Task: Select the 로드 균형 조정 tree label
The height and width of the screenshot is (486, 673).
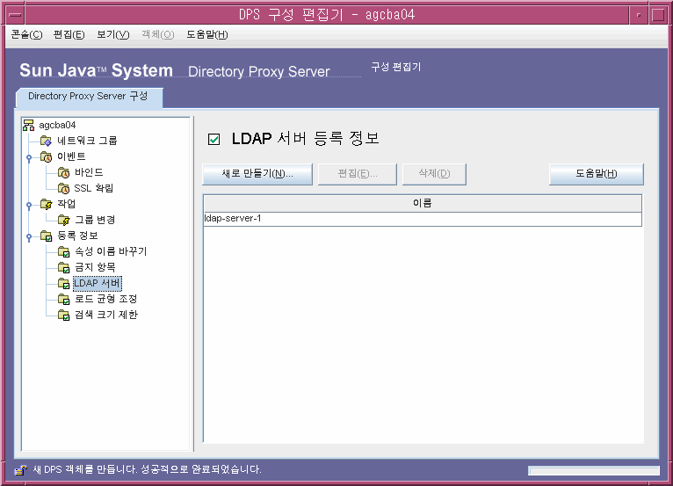Action: click(x=105, y=299)
